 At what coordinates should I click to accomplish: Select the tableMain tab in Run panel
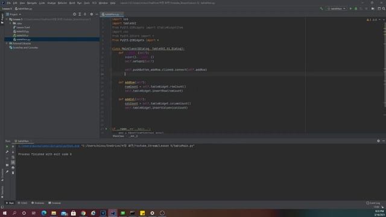23,141
